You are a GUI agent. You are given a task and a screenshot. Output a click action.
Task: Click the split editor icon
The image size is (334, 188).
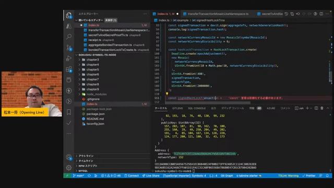pos(321,14)
